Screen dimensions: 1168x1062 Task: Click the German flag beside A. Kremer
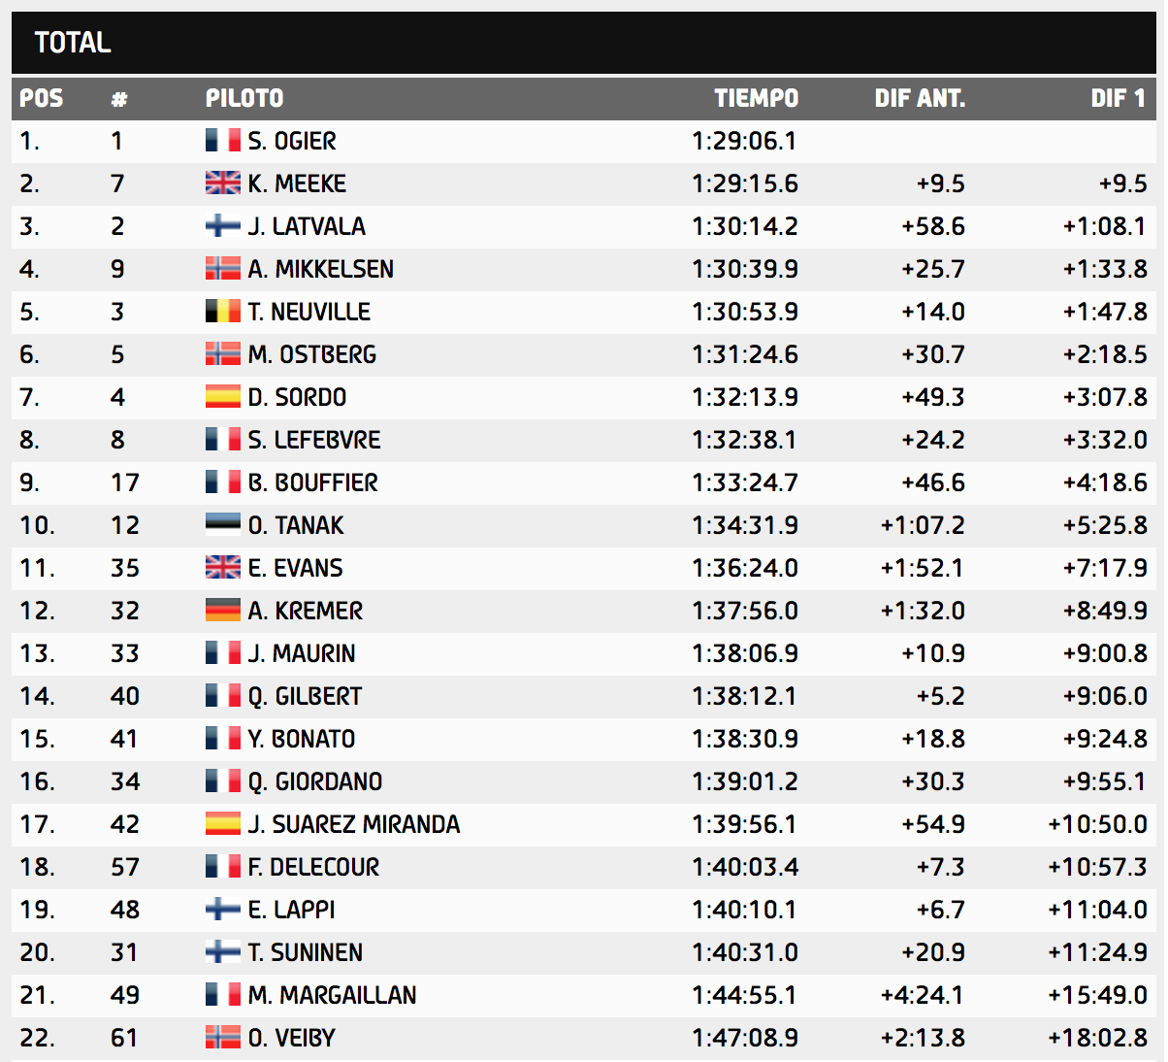click(222, 611)
